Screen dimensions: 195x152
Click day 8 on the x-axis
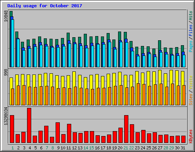click(53, 148)
